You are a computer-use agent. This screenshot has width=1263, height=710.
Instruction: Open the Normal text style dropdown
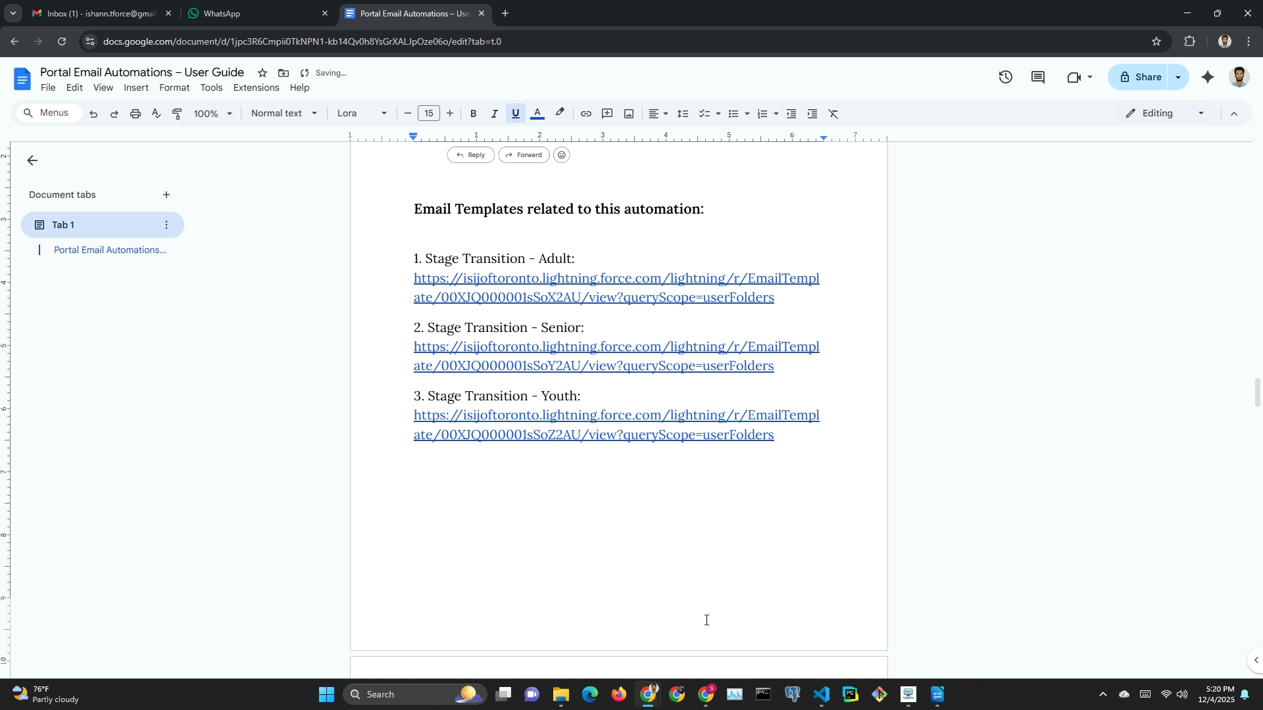[284, 114]
